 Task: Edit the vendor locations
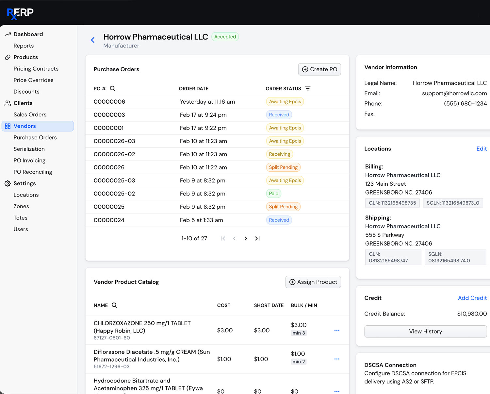coord(481,149)
